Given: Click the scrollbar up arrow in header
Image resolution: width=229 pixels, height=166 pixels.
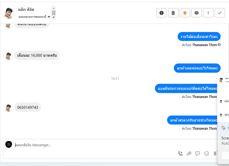Looking at the screenshot, I should click(x=54, y=8).
